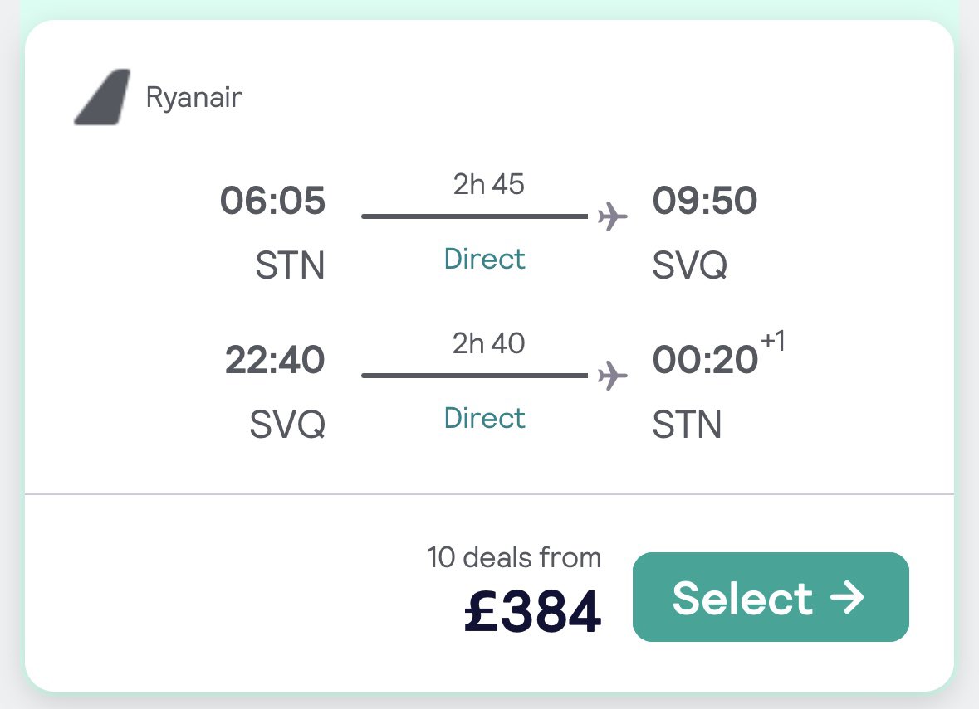Click the 2h 45 flight duration
Viewport: 979px width, 709px height.
tap(488, 184)
